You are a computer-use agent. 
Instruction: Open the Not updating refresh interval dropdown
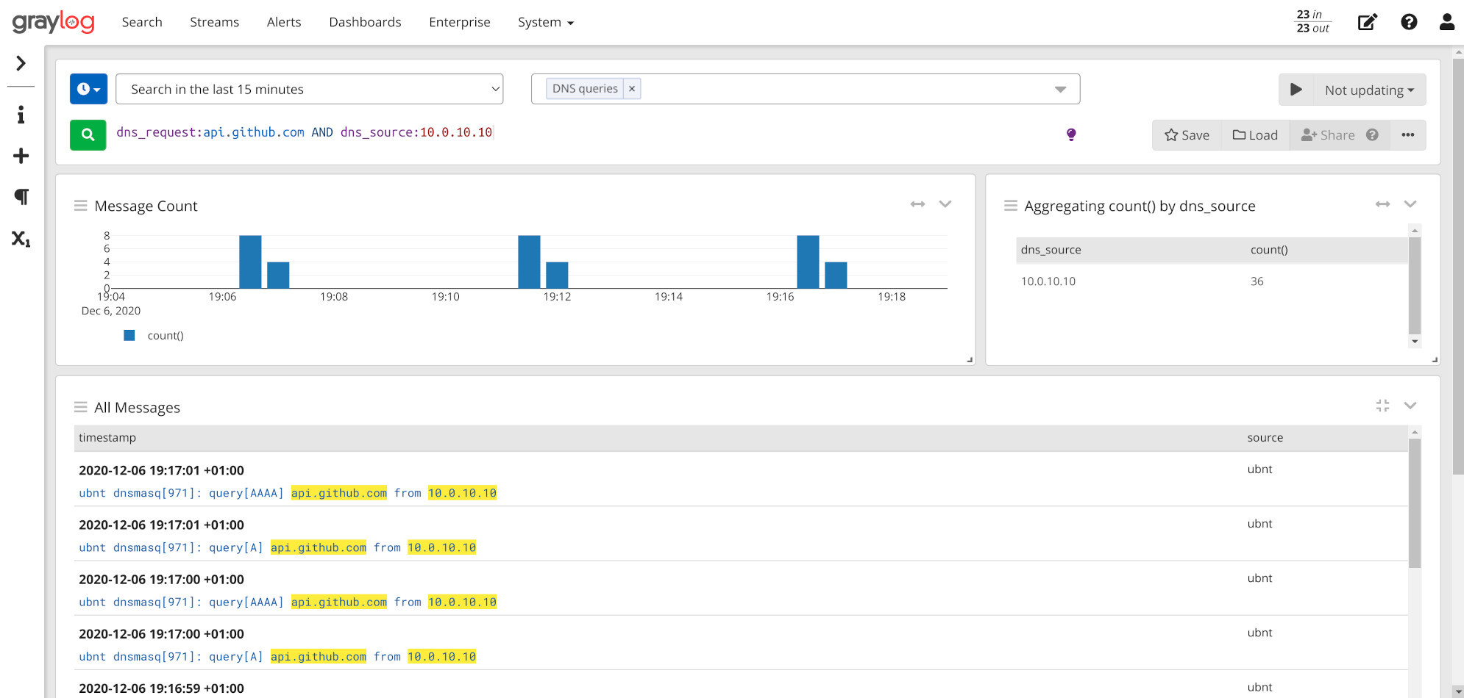1369,90
